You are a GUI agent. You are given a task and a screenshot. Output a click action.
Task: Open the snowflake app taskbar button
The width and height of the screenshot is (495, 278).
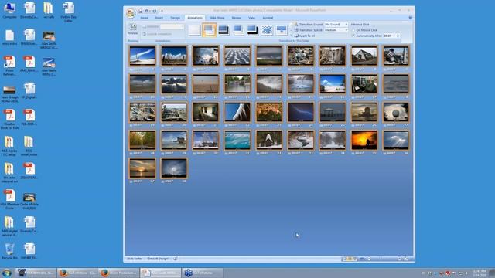(x=203, y=273)
